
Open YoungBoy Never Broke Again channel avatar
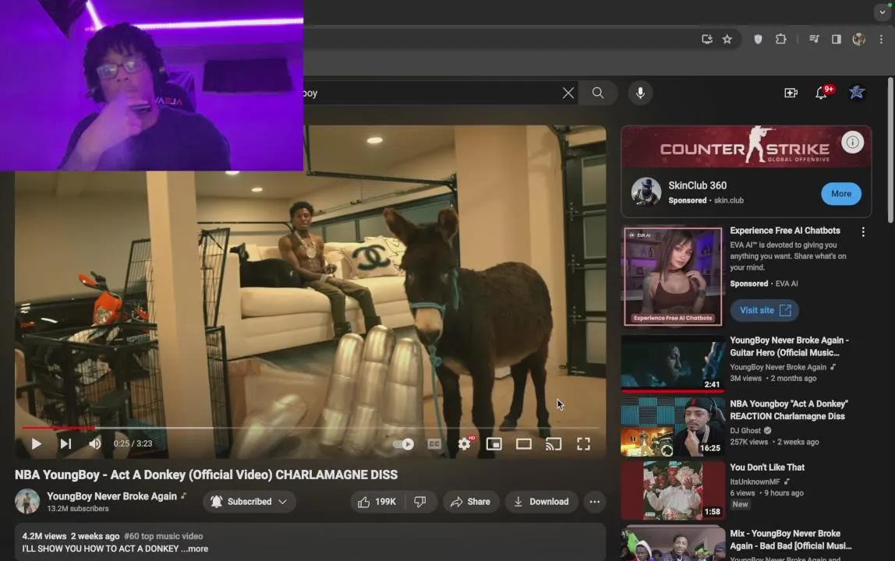coord(27,501)
